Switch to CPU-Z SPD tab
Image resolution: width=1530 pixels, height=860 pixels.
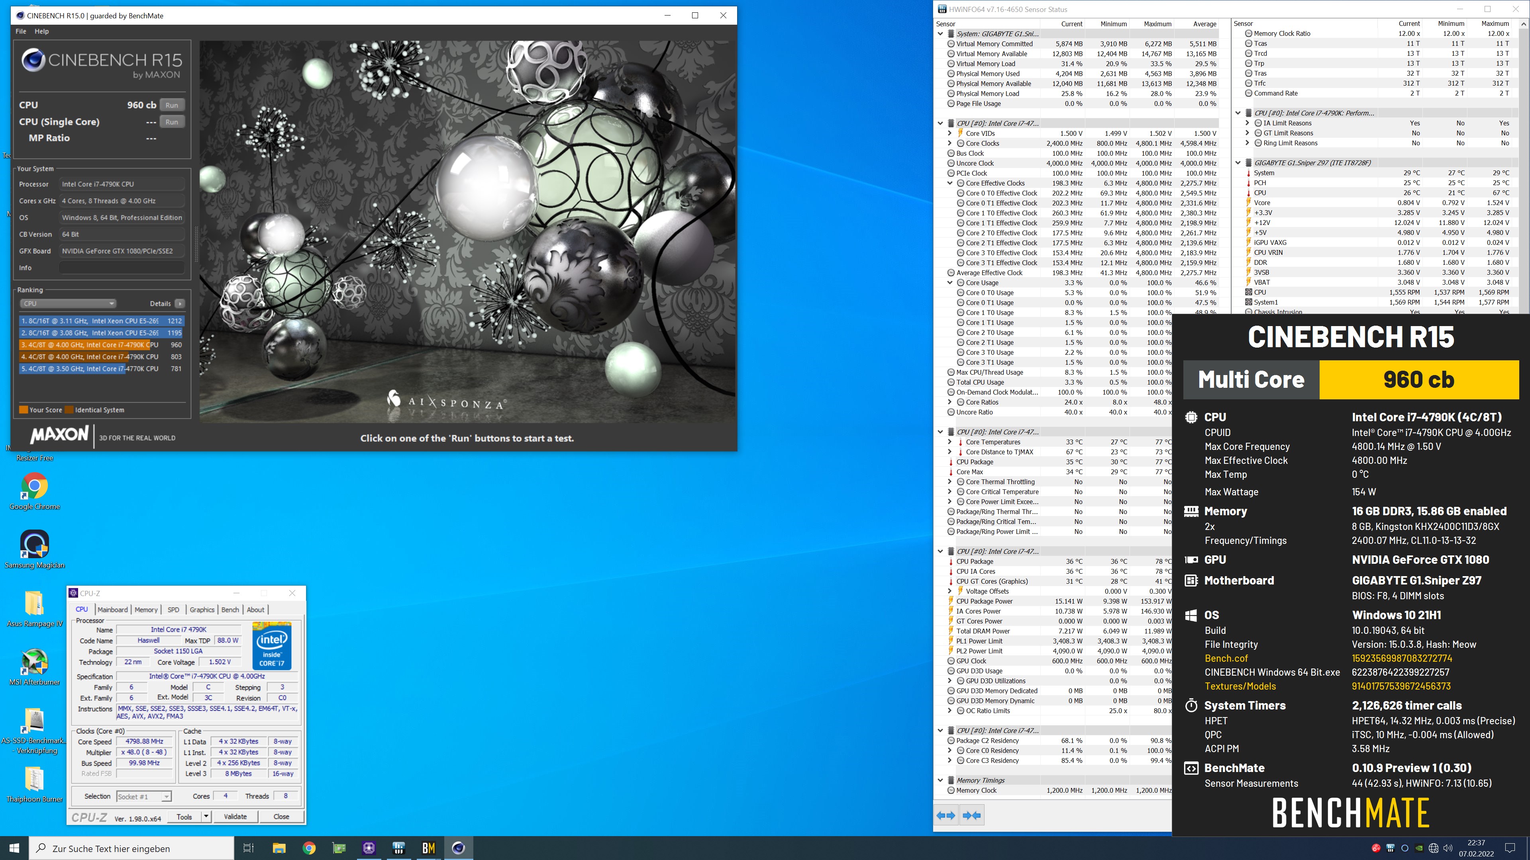[x=173, y=610]
